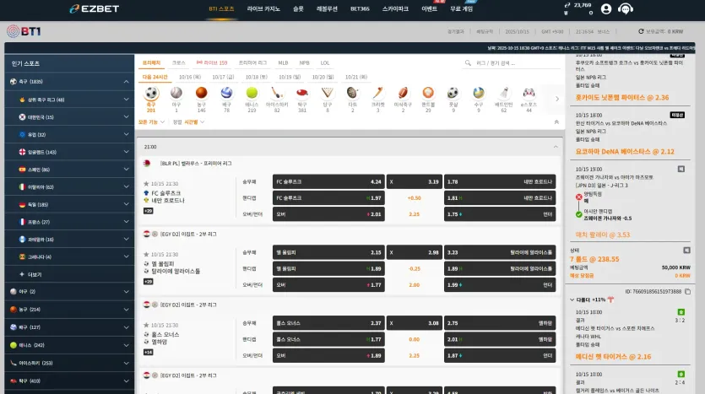This screenshot has width=705, height=394.
Task: Select the badminton shuttlecock filter icon
Action: [x=503, y=93]
